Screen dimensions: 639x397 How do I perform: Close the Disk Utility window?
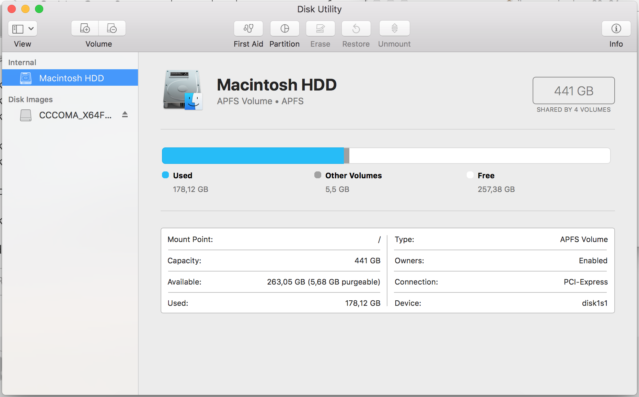[x=12, y=9]
